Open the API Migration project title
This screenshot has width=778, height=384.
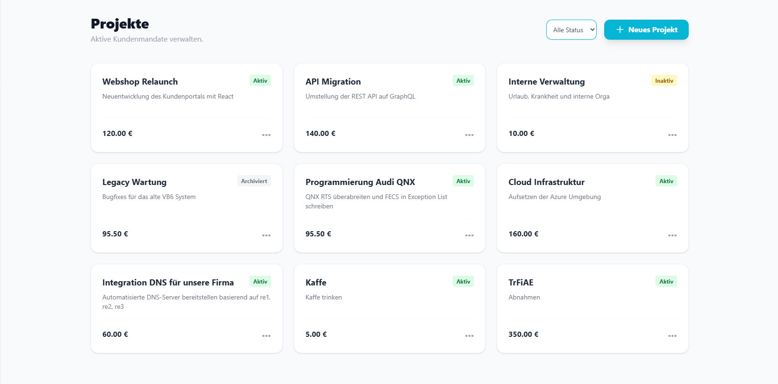click(333, 82)
